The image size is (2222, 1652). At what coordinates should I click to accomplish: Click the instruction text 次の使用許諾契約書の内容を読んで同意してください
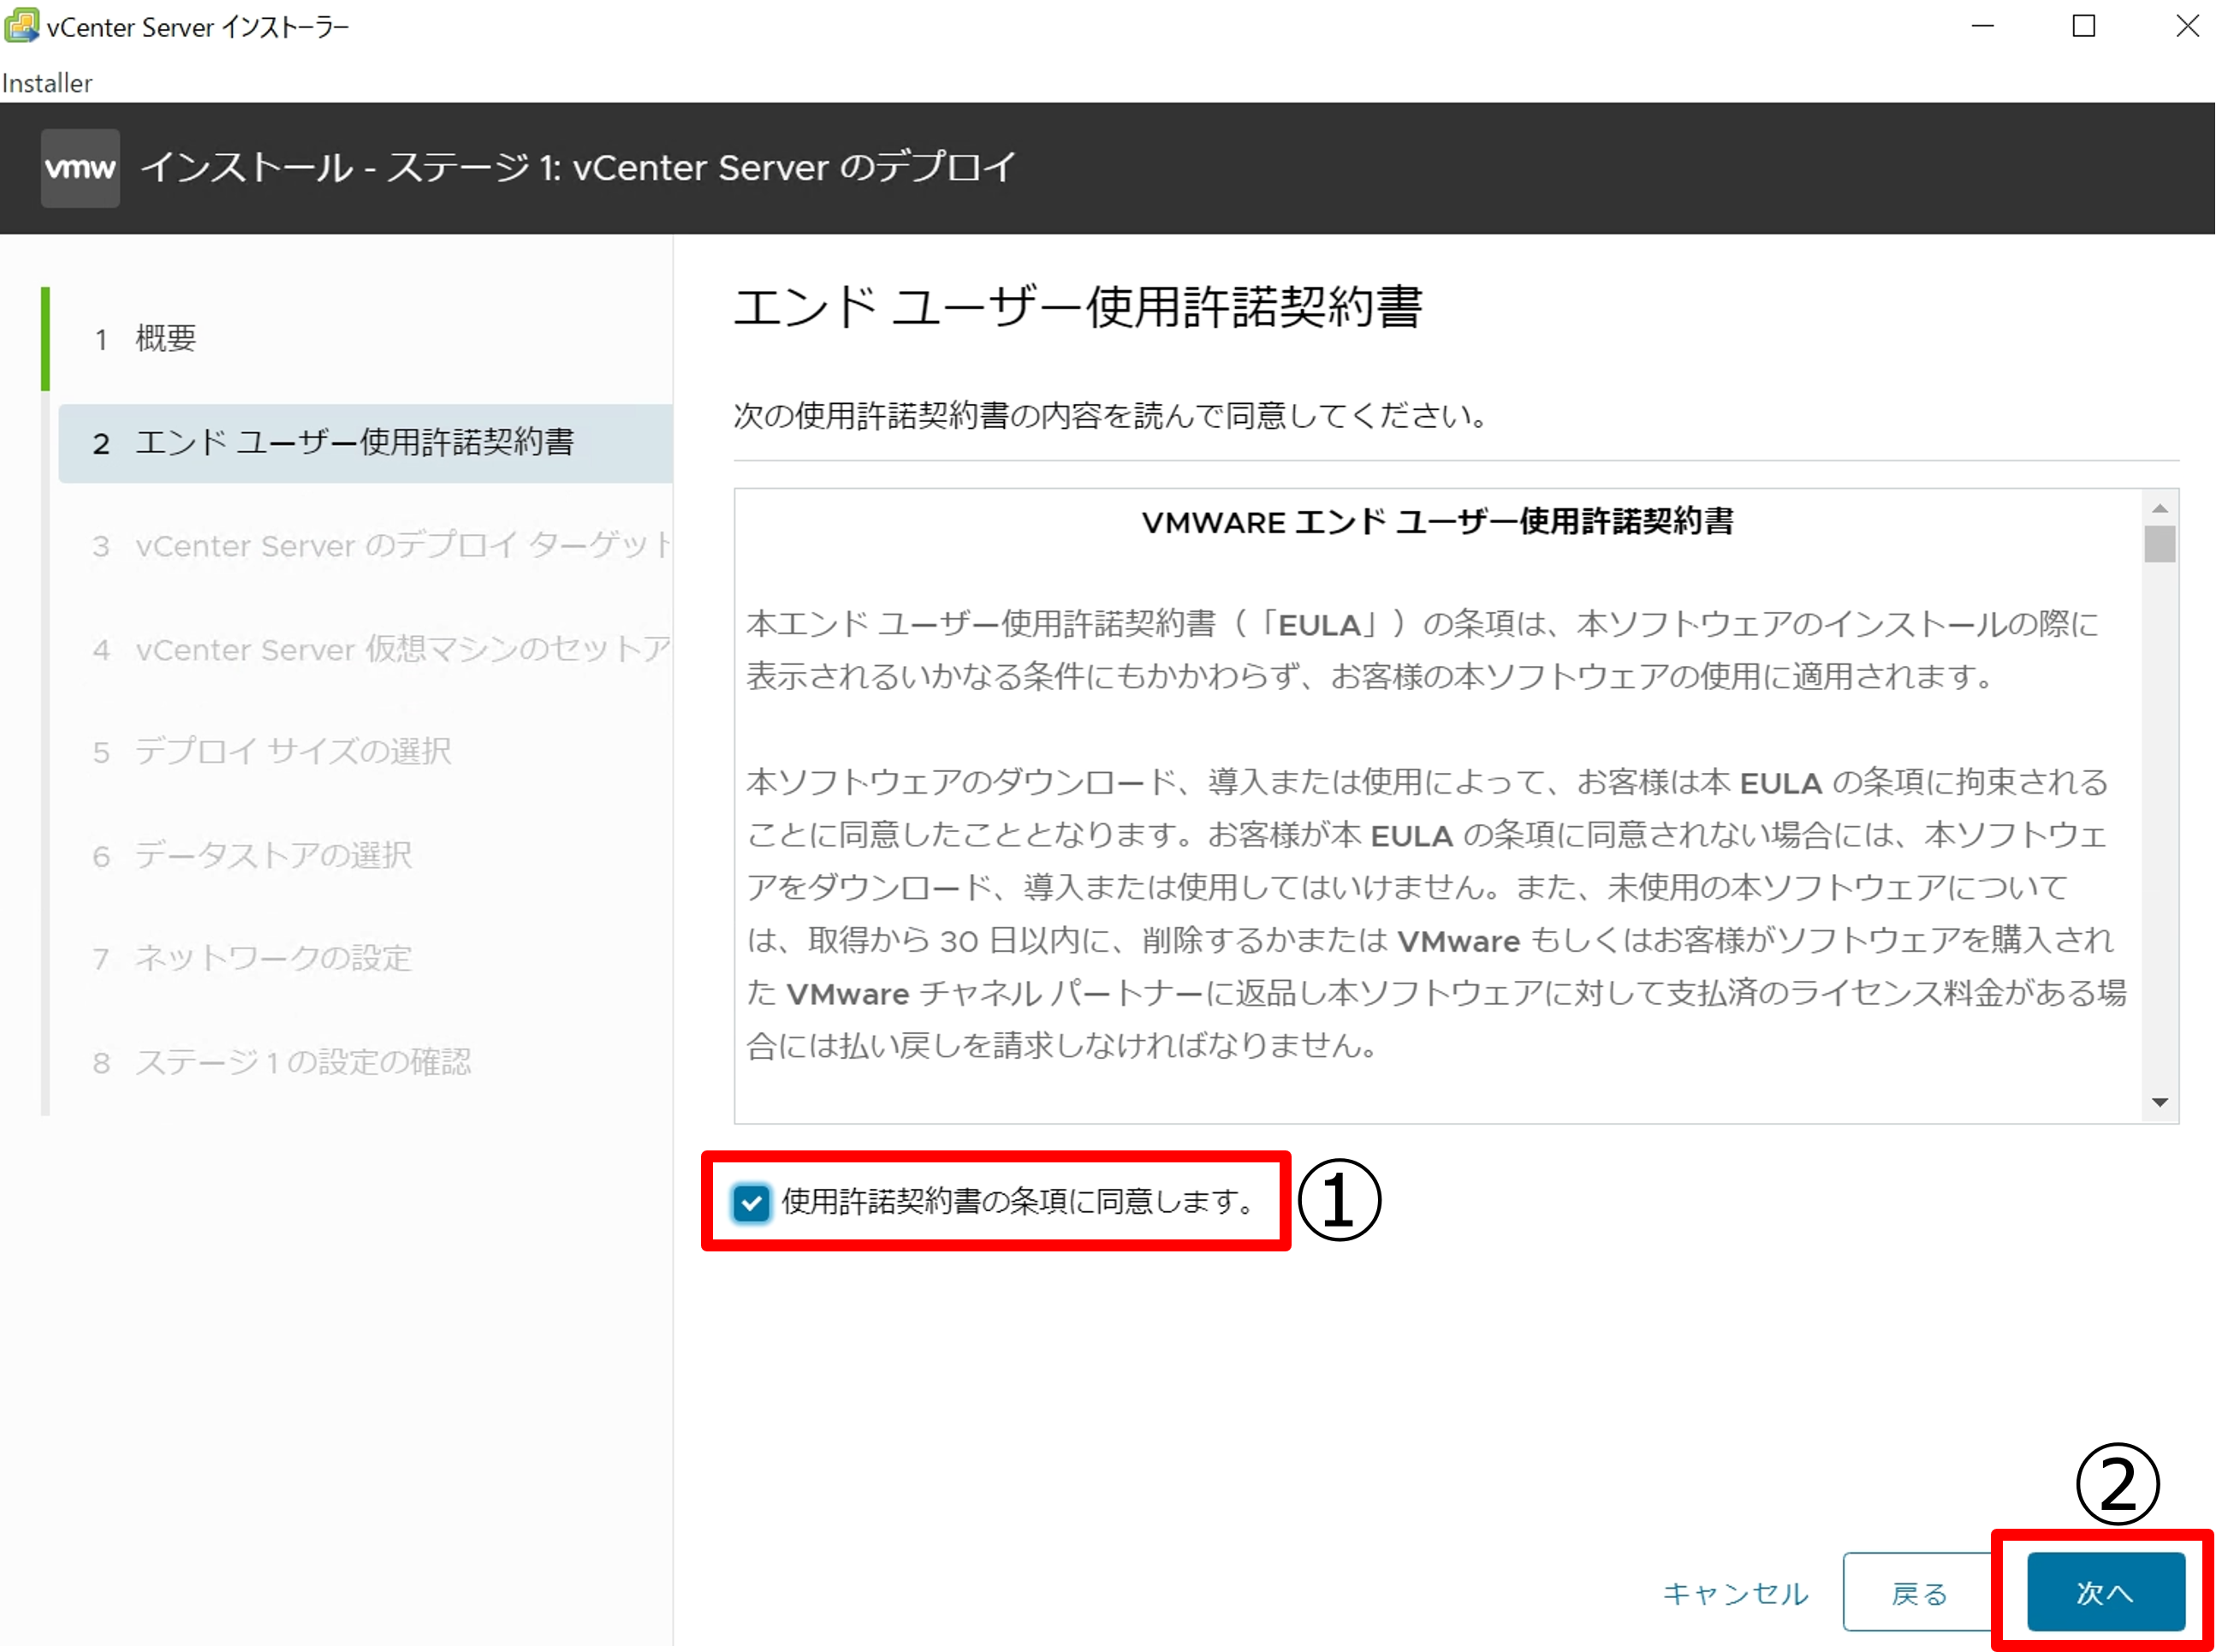click(x=1110, y=415)
